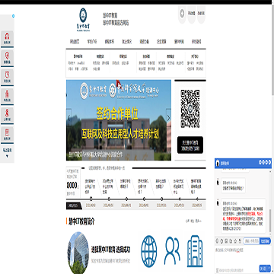
Task: Select the blue office building icon
Action: tap(195, 251)
